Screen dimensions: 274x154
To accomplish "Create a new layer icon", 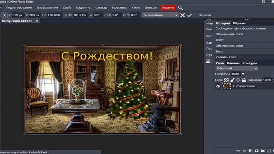I will tap(268, 151).
